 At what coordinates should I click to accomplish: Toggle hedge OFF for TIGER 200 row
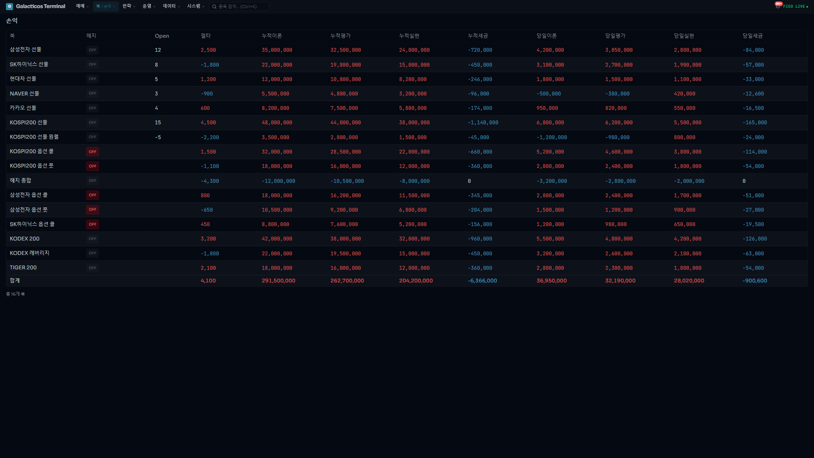[x=92, y=268]
